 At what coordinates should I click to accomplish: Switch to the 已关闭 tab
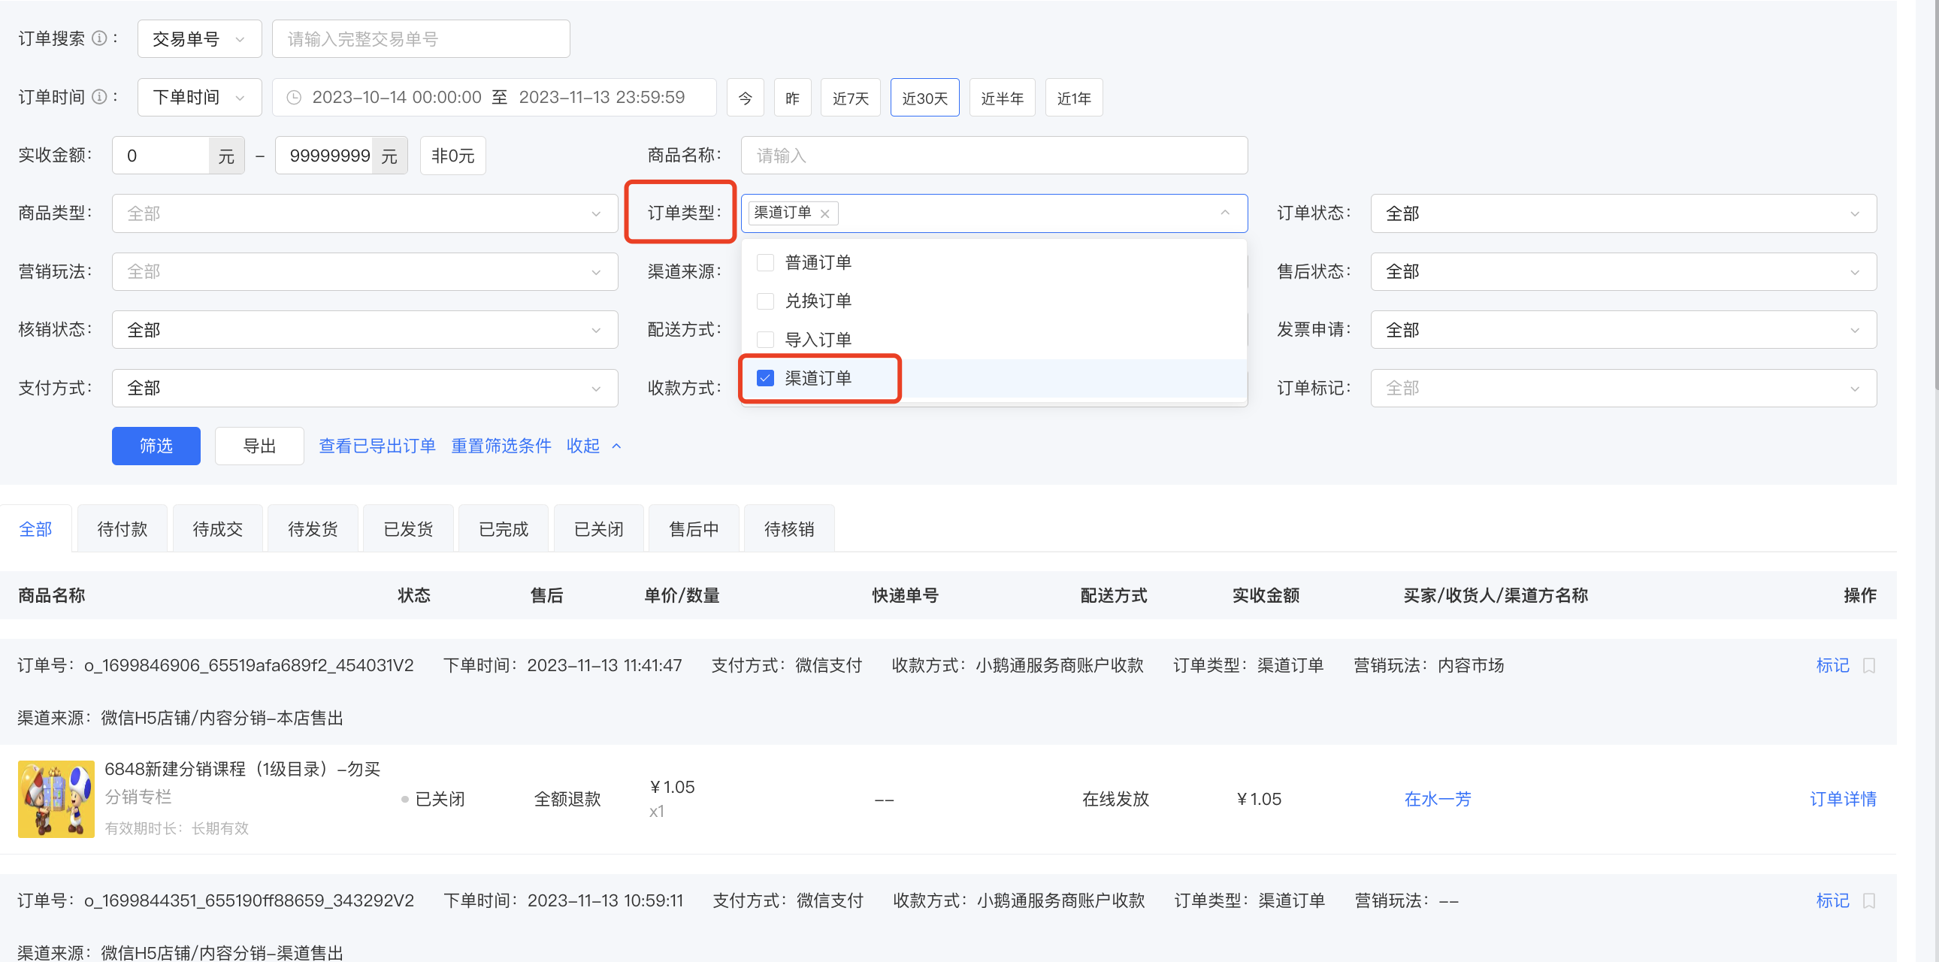click(598, 529)
